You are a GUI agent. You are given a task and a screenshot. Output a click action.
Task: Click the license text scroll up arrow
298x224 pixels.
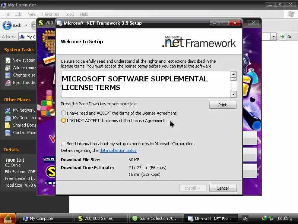(234, 74)
